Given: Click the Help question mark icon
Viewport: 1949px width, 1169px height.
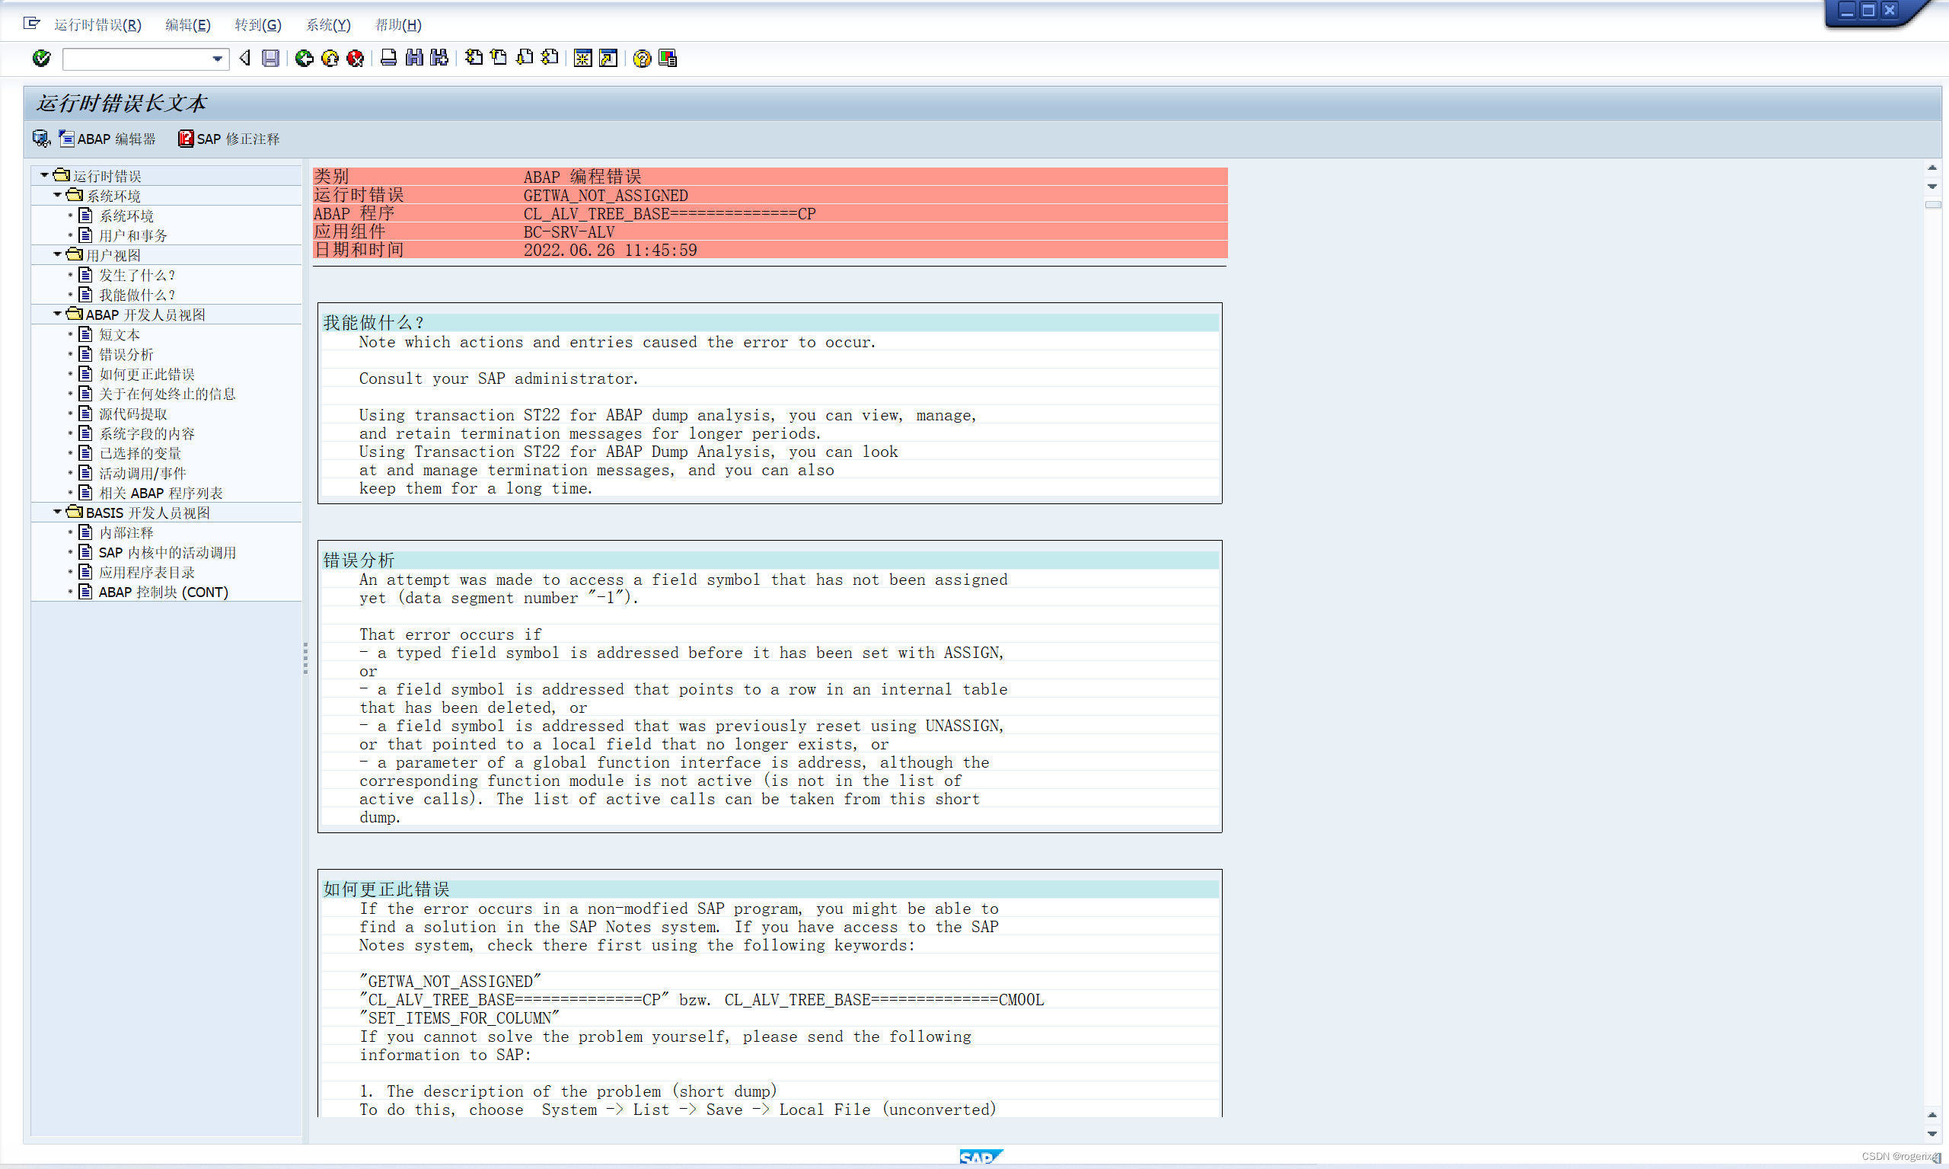Looking at the screenshot, I should pos(640,59).
